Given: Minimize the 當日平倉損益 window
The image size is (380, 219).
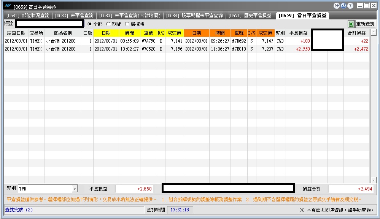Looking at the screenshot, I should (x=360, y=6).
